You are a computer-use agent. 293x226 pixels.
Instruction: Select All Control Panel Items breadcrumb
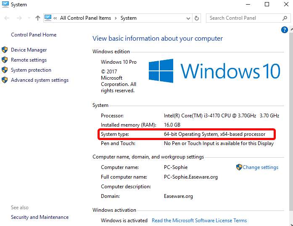(85, 18)
